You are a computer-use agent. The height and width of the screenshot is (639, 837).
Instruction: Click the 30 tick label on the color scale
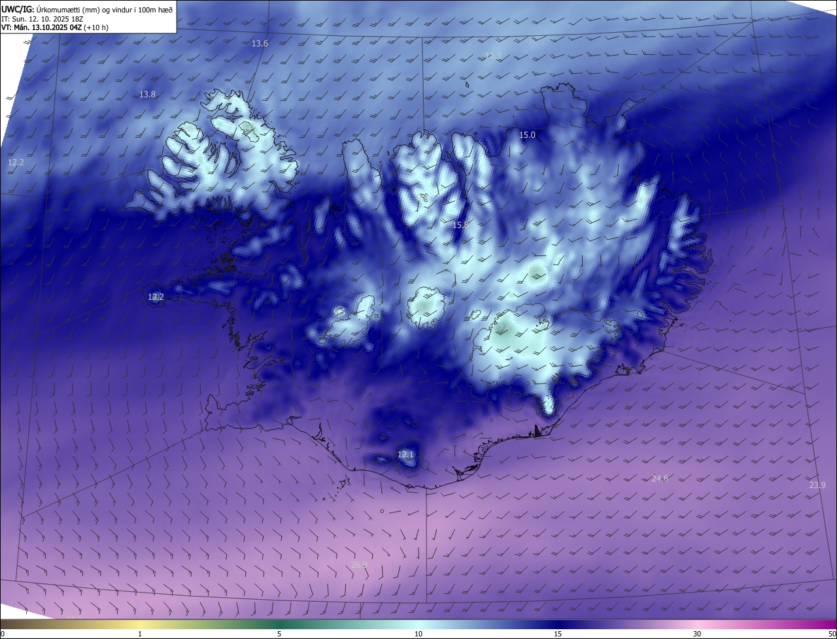point(697,634)
